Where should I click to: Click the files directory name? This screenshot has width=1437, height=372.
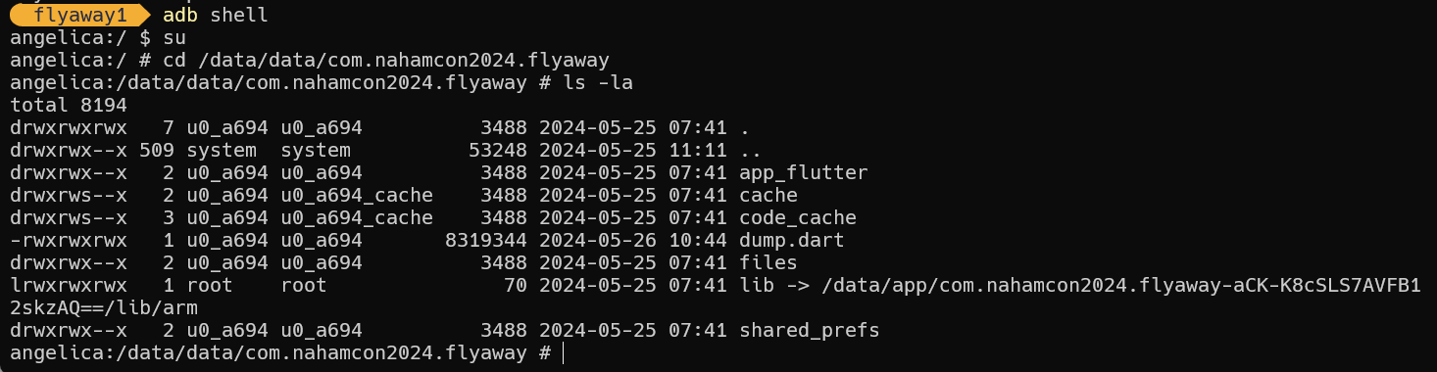click(x=768, y=263)
